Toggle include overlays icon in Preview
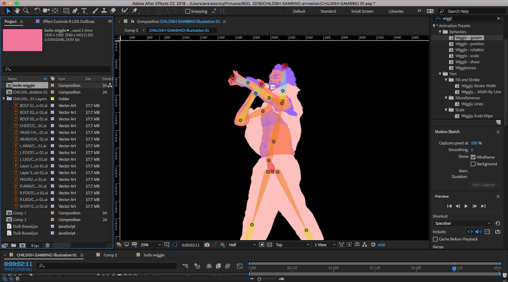The height and width of the screenshot is (282, 508). (487, 232)
